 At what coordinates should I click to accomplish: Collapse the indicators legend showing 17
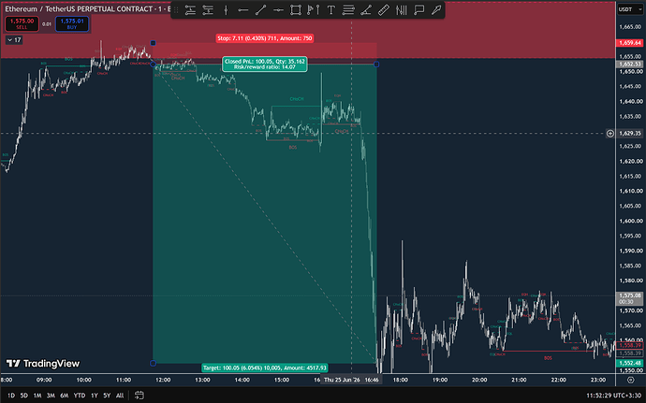tap(14, 40)
